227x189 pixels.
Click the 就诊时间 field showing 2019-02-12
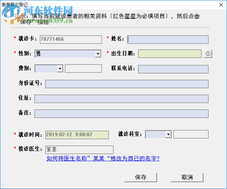[77, 135]
